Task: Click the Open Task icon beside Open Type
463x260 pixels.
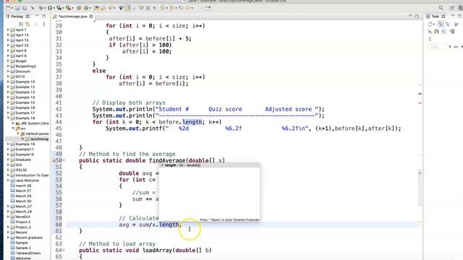Action: tap(103, 8)
